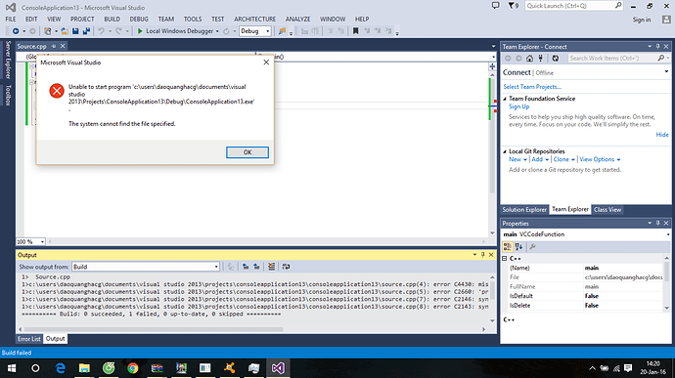Click the Select Team Projects link

click(532, 86)
